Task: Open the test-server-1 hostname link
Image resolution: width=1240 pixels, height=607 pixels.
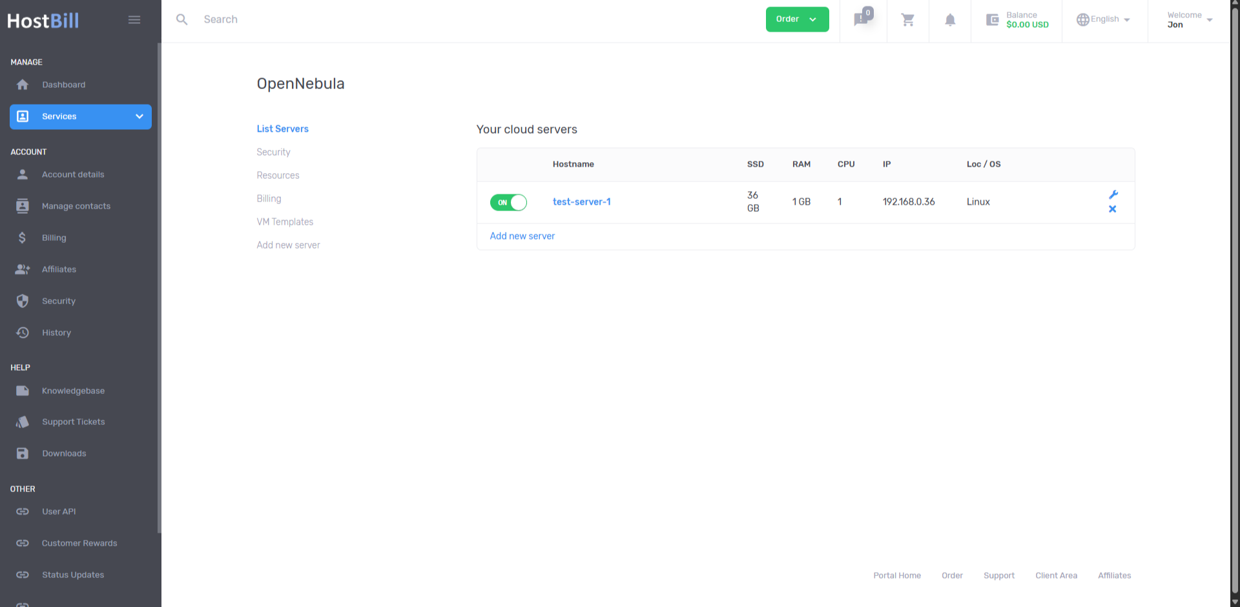Action: point(581,201)
